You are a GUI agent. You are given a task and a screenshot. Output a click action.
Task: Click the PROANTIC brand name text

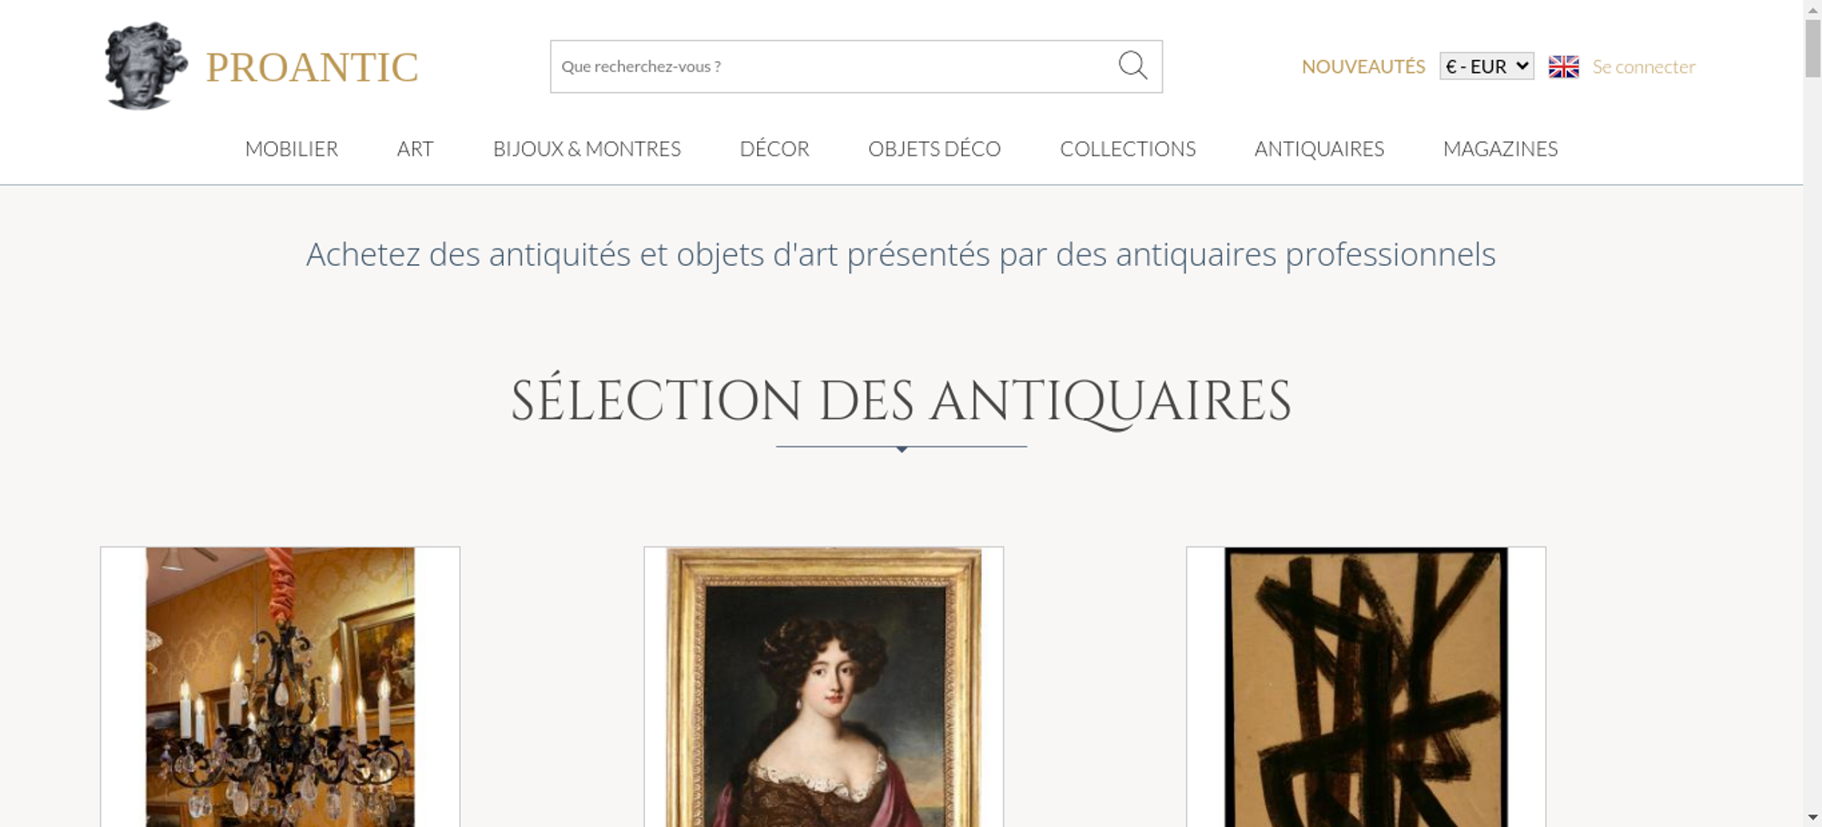tap(312, 67)
